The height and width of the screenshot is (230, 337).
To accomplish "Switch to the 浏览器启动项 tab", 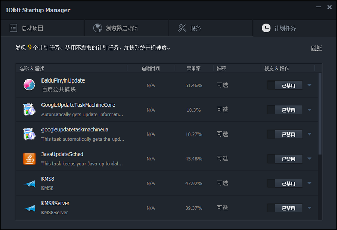I will pos(127,28).
